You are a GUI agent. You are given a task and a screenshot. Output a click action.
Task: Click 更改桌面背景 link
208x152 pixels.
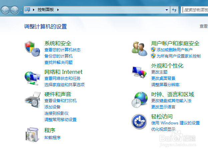click(x=163, y=78)
